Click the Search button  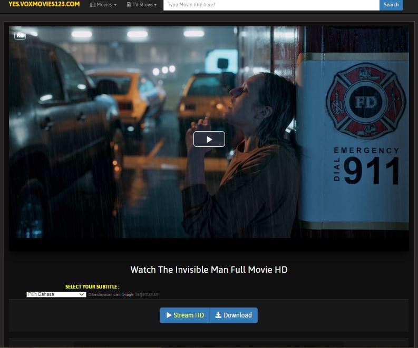[x=391, y=5]
